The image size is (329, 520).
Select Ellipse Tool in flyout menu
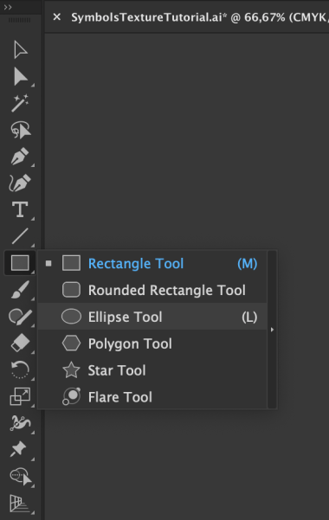pyautogui.click(x=152, y=317)
